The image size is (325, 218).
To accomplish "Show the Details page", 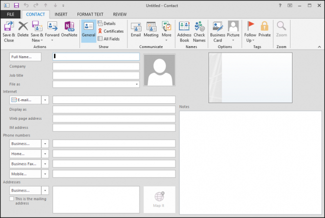I will [x=106, y=23].
